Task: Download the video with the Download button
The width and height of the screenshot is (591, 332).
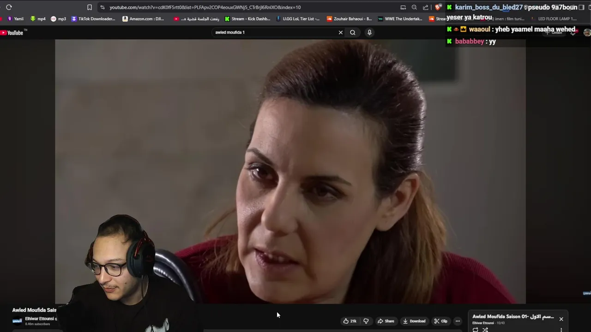Action: point(414,321)
